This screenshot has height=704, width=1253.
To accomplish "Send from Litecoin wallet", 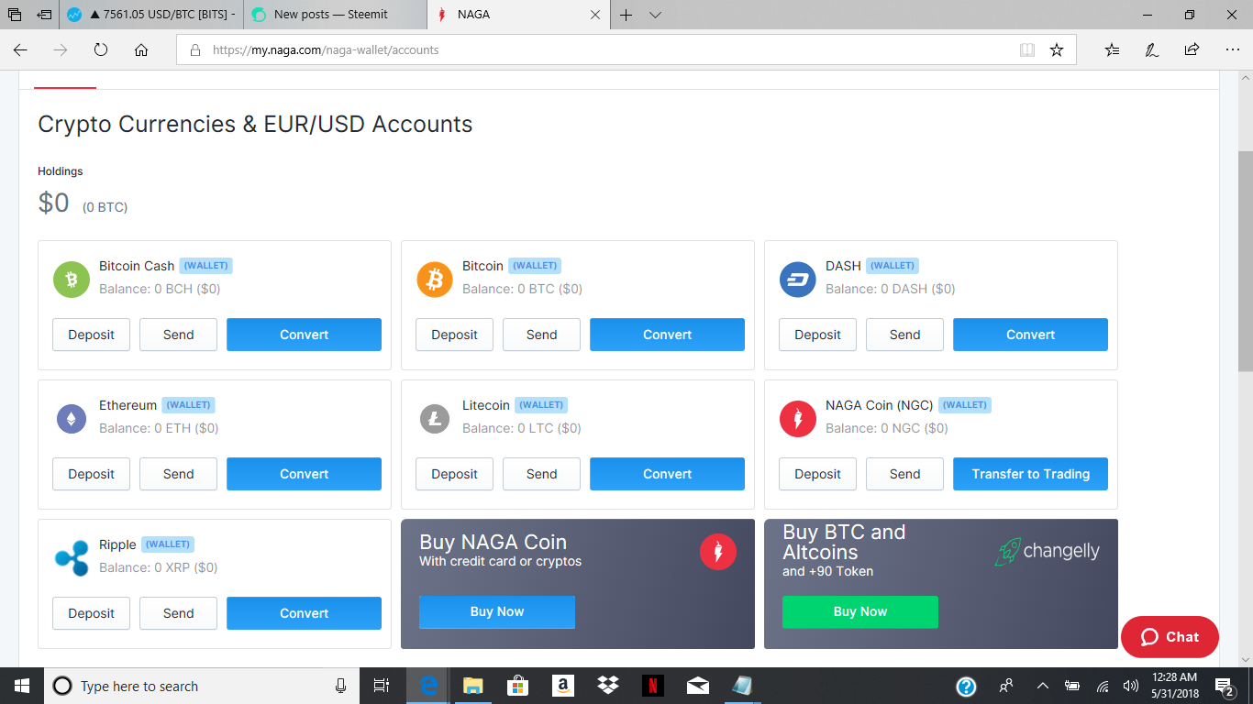I will click(x=541, y=474).
